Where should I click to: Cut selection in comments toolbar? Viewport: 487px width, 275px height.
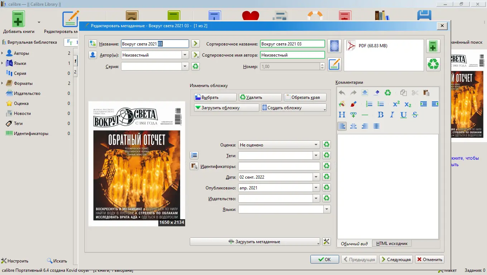tap(415, 93)
